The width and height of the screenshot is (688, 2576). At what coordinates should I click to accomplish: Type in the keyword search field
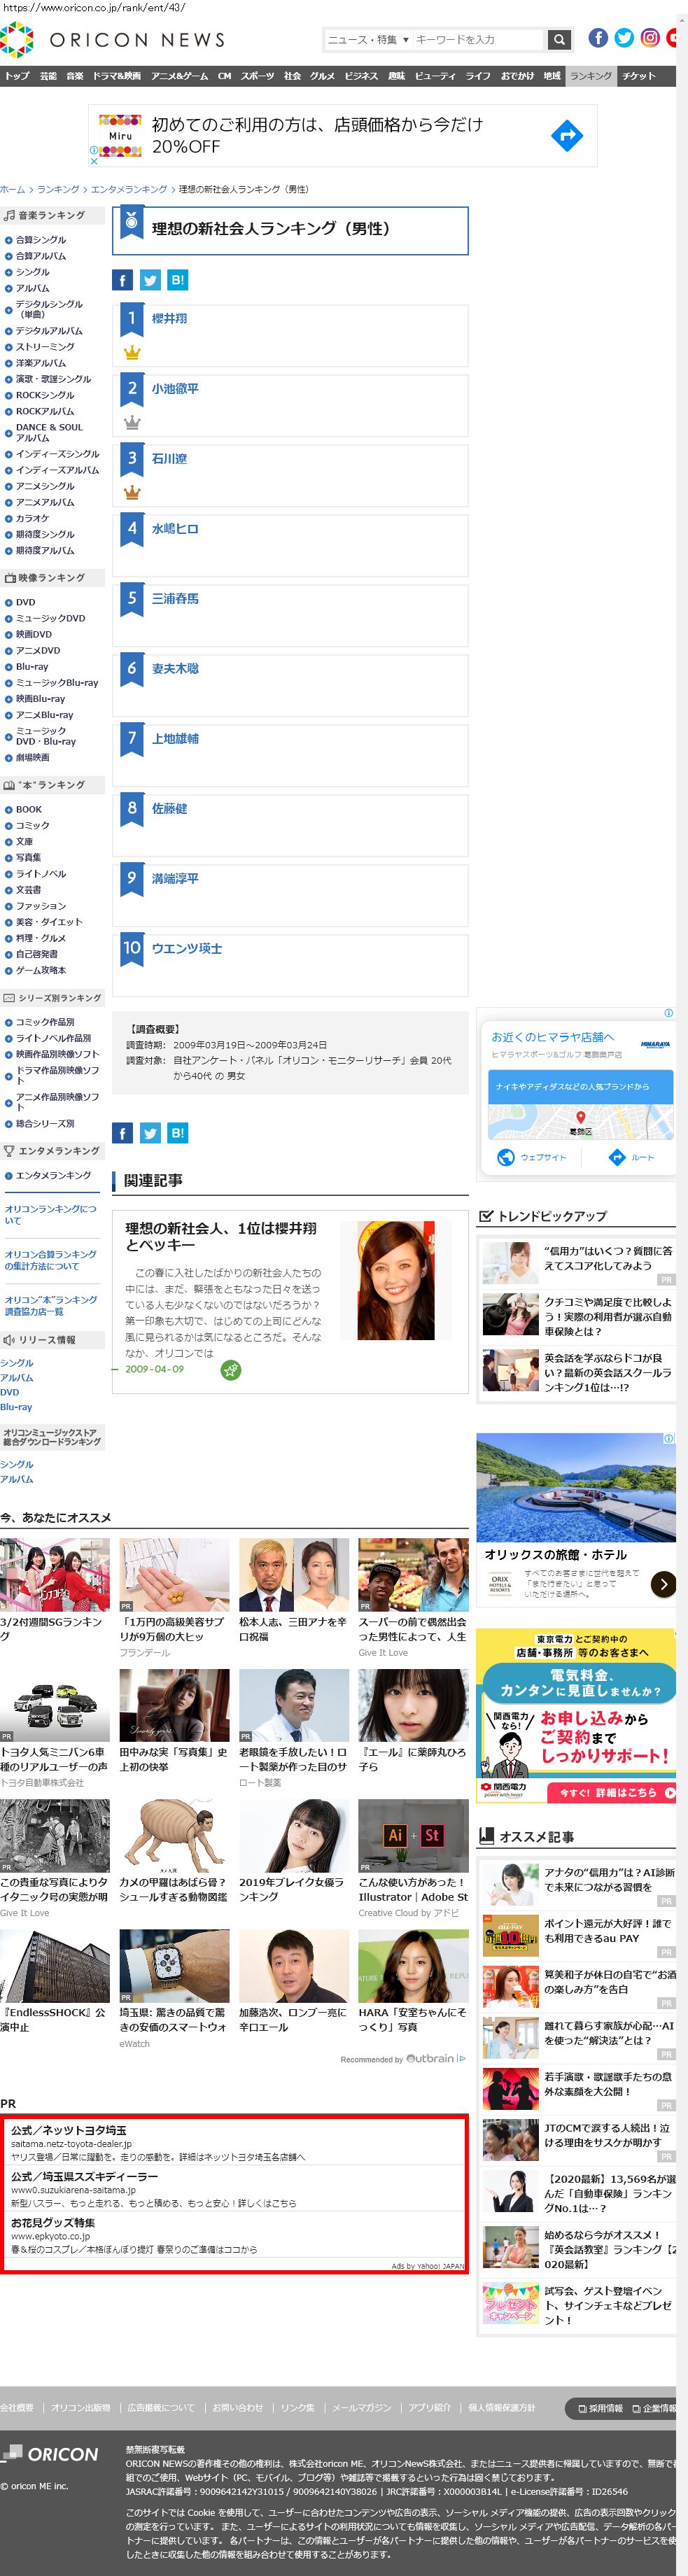(477, 40)
